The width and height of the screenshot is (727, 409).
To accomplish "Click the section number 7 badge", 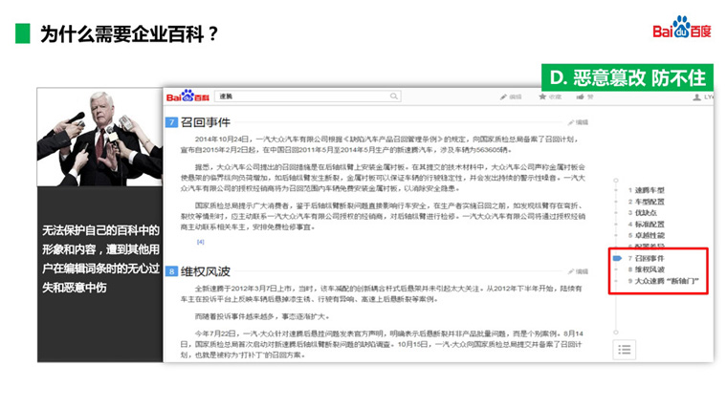I will click(x=171, y=122).
